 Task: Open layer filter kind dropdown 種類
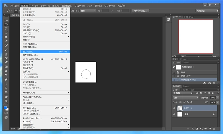pos(182,93)
